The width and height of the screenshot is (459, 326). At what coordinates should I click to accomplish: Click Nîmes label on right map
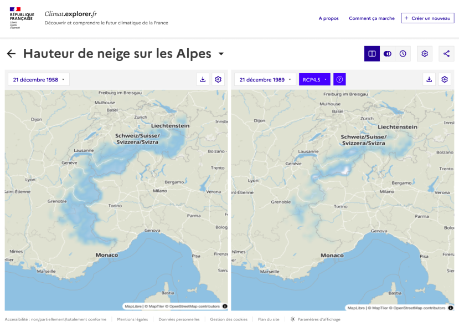239,252
